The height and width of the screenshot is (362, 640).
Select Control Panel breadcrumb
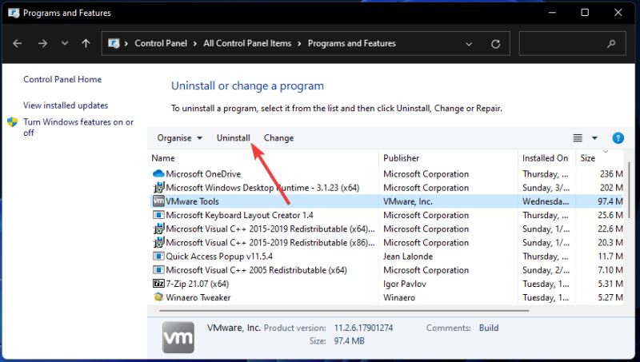161,43
